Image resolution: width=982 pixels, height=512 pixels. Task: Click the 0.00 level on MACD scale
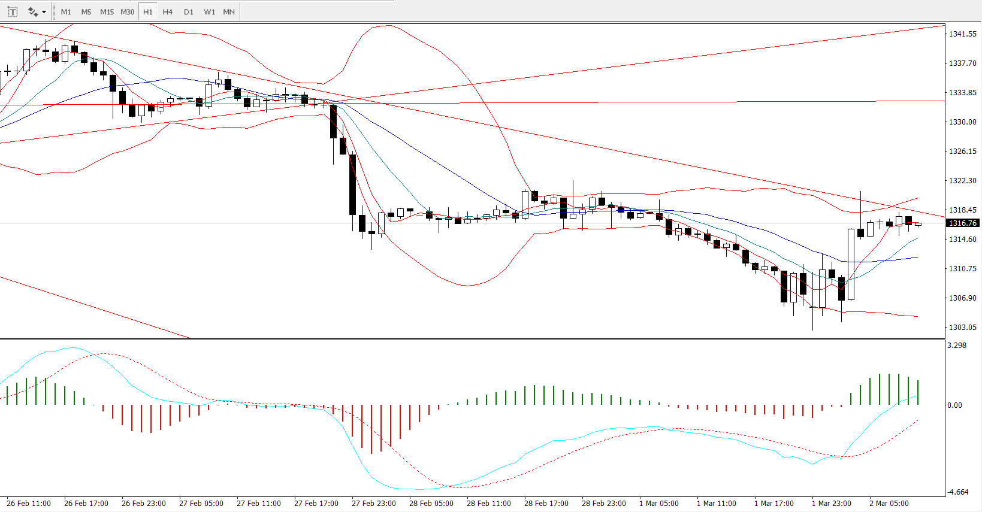coord(954,405)
